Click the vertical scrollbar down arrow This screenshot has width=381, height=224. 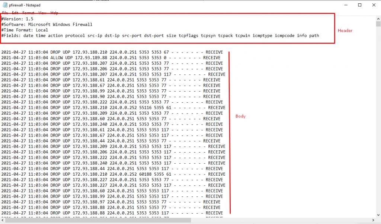pos(378,215)
